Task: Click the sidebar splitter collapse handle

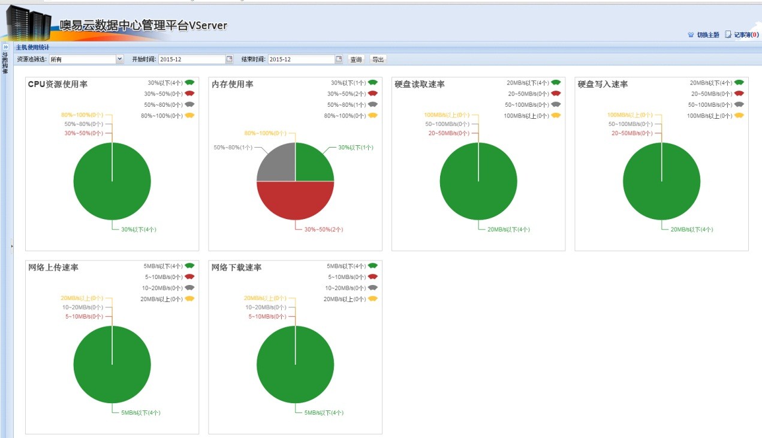Action: [11, 246]
